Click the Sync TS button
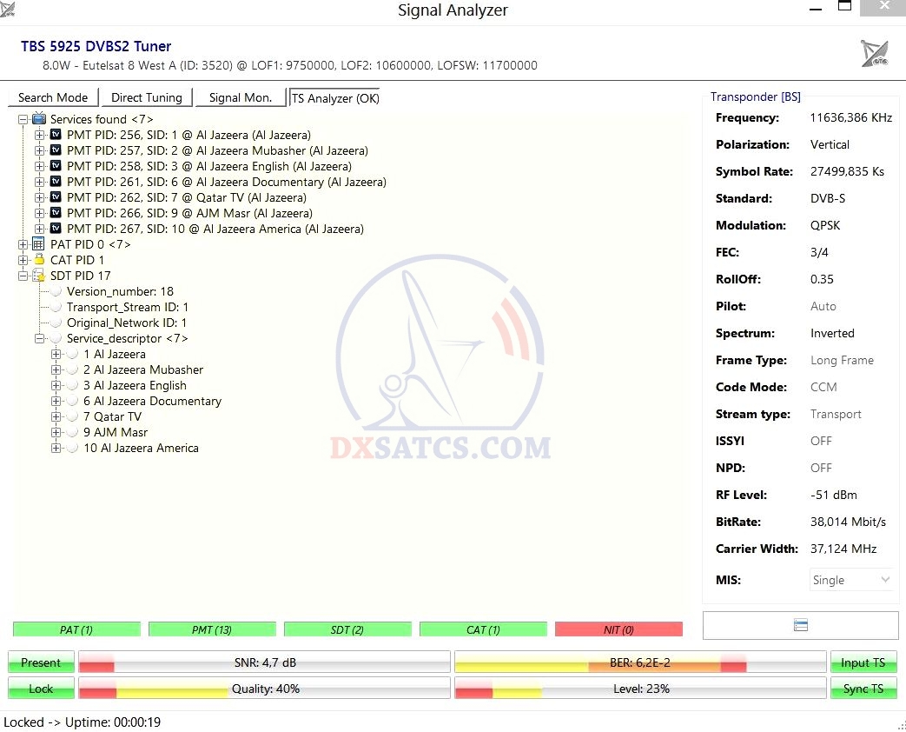 click(863, 688)
